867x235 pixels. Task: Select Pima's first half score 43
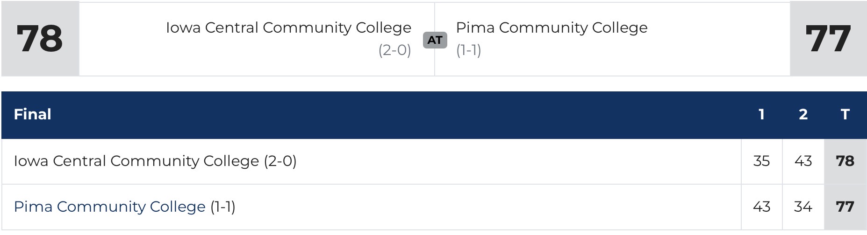tap(761, 207)
